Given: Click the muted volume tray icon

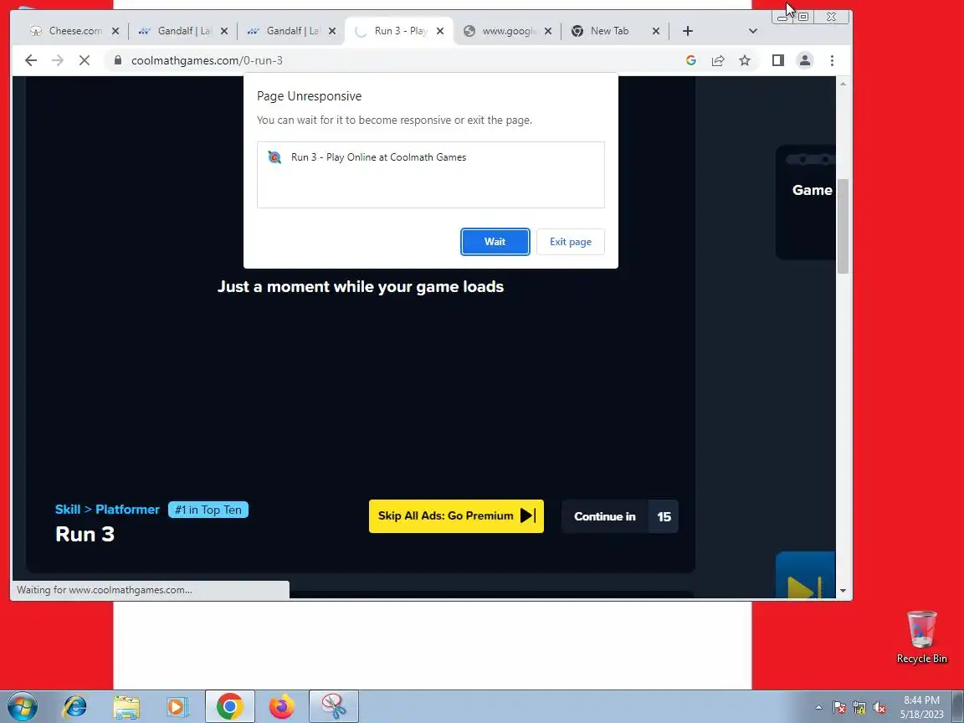Looking at the screenshot, I should pyautogui.click(x=879, y=708).
